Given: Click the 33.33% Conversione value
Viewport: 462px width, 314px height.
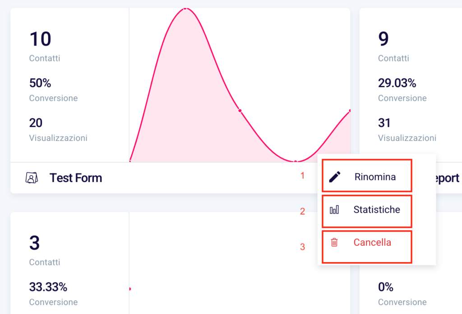Looking at the screenshot, I should [x=48, y=287].
